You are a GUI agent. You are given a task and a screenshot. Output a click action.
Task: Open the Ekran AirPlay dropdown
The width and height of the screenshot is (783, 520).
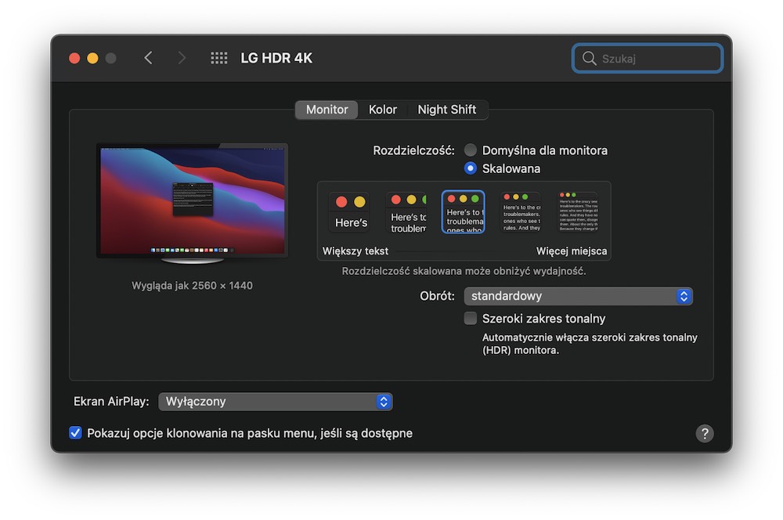[275, 402]
